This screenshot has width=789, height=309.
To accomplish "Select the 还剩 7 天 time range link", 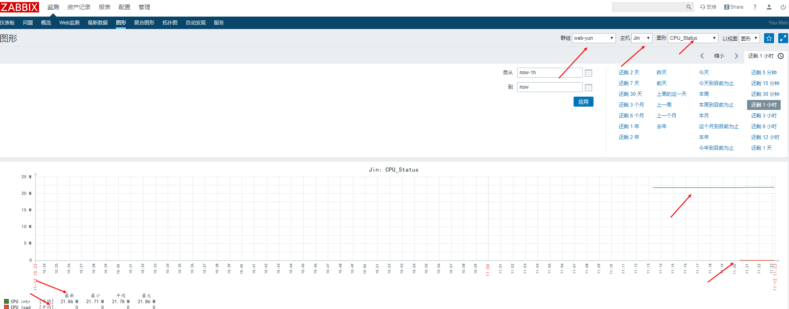I will (x=629, y=83).
